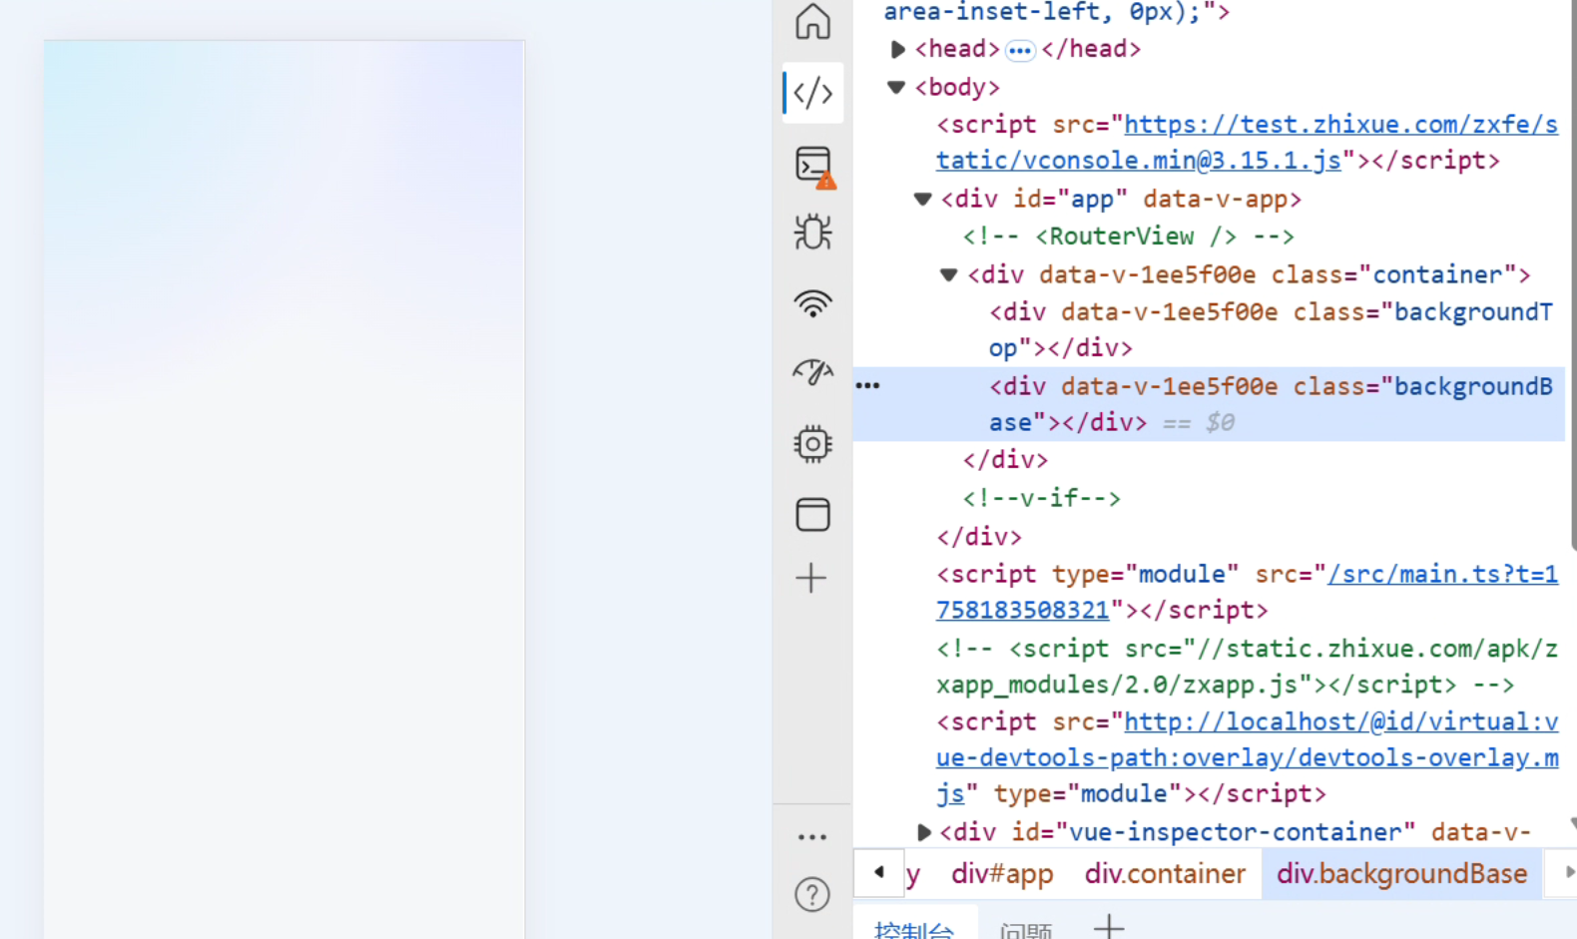Image resolution: width=1577 pixels, height=939 pixels.
Task: Open the Sources bug icon
Action: pyautogui.click(x=812, y=232)
